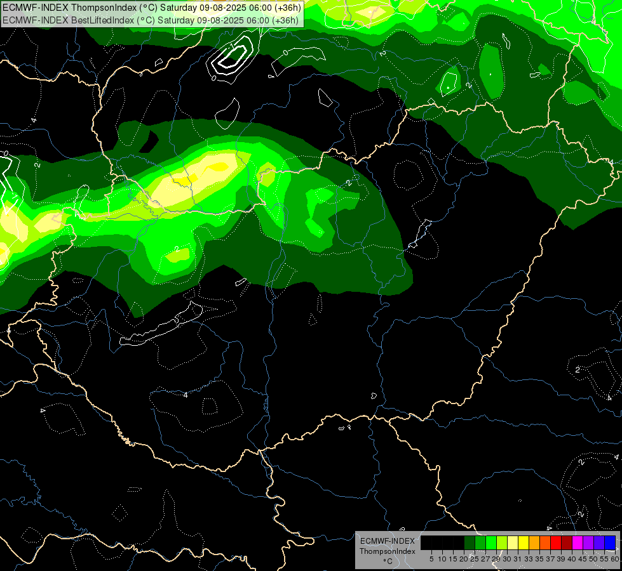Image resolution: width=622 pixels, height=571 pixels.
Task: Select magenta legend swatch (40-45)
Action: tap(578, 542)
